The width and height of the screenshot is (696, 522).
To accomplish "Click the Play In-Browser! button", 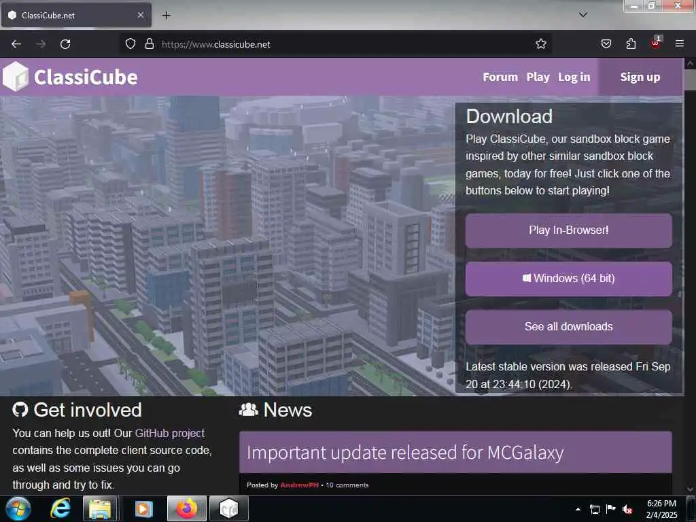I will click(569, 230).
